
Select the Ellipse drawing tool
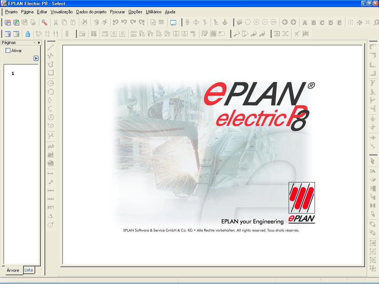[x=51, y=126]
